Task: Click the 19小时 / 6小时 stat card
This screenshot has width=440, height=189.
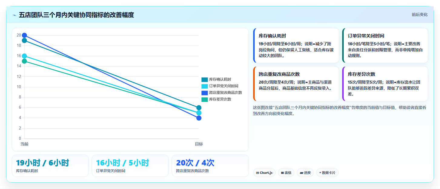Action: pyautogui.click(x=50, y=166)
